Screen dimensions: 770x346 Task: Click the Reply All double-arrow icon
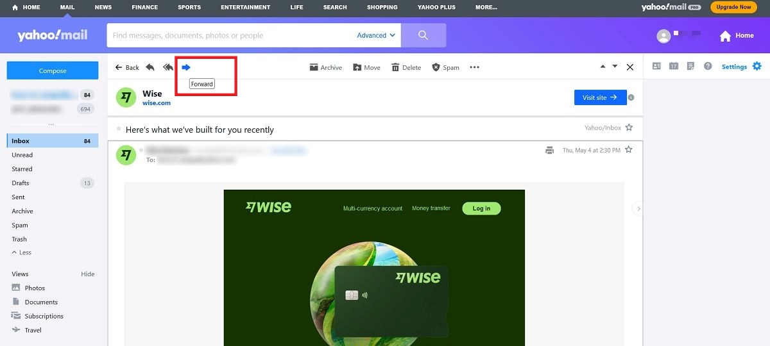pos(168,67)
